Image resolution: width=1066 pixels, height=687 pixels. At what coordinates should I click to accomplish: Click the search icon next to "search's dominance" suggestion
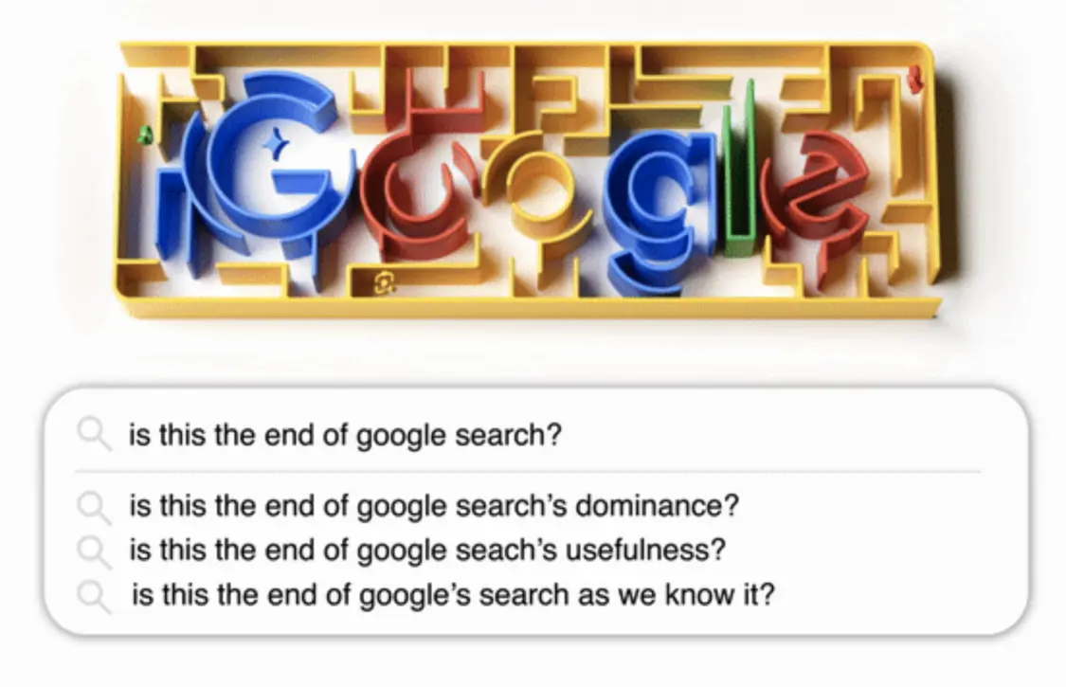click(x=94, y=506)
